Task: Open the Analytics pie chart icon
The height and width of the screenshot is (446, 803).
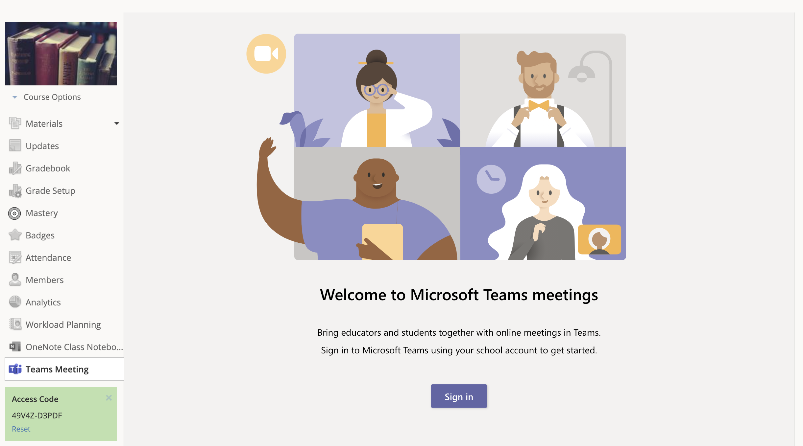Action: (15, 302)
